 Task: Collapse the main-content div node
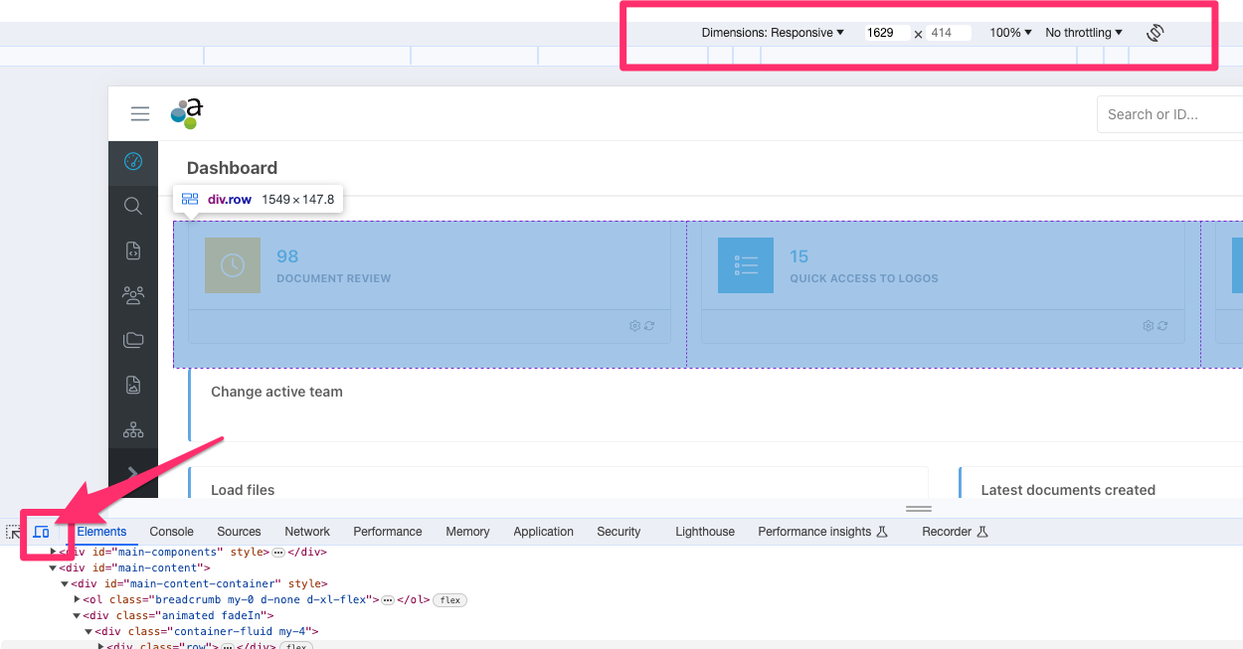point(53,568)
